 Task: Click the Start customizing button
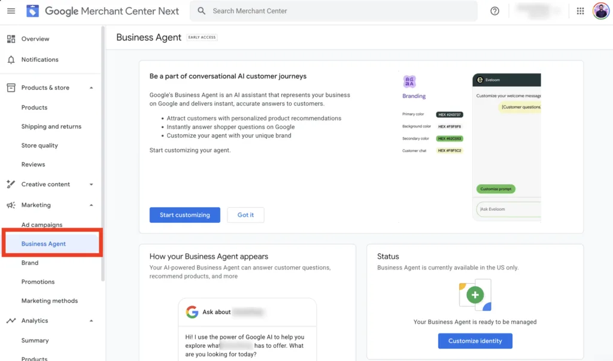tap(185, 215)
